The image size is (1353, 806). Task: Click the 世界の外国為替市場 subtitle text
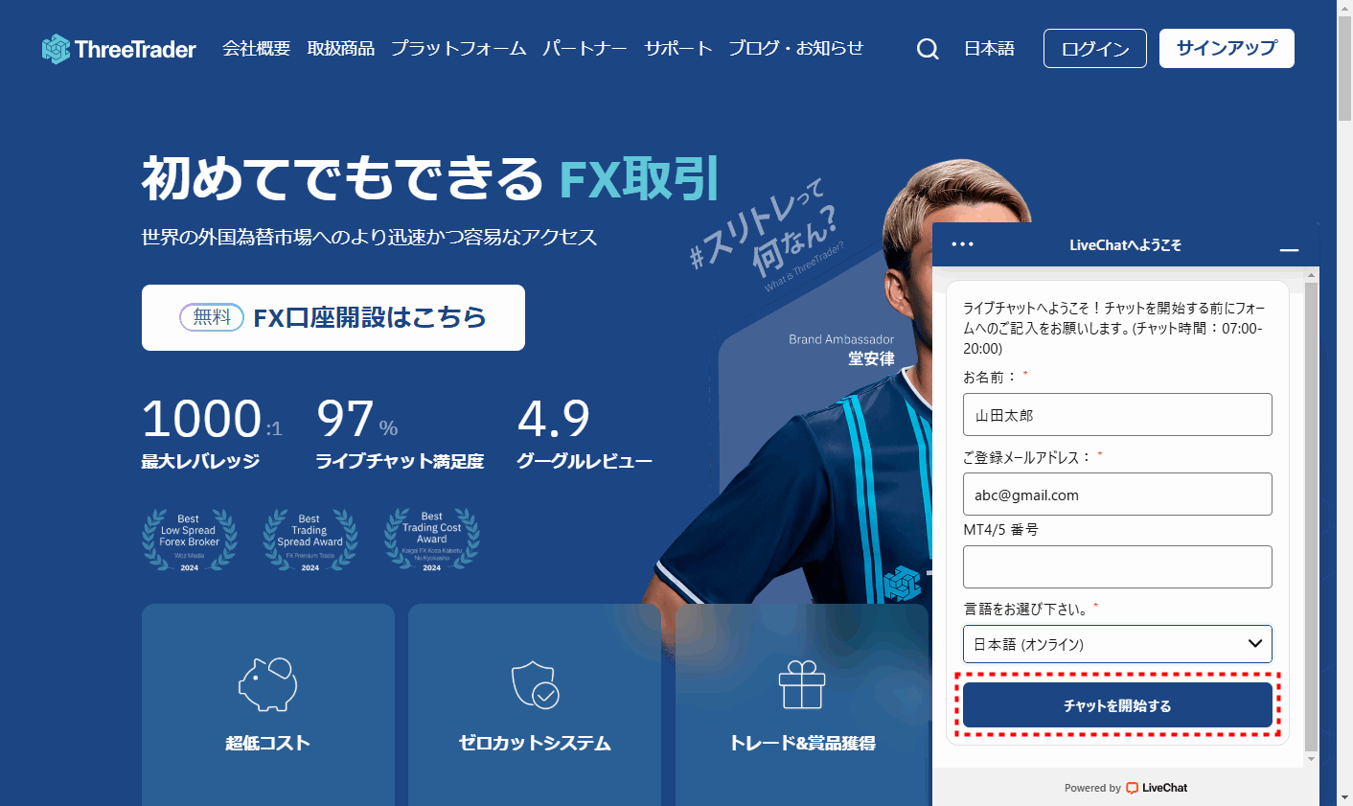click(x=369, y=237)
